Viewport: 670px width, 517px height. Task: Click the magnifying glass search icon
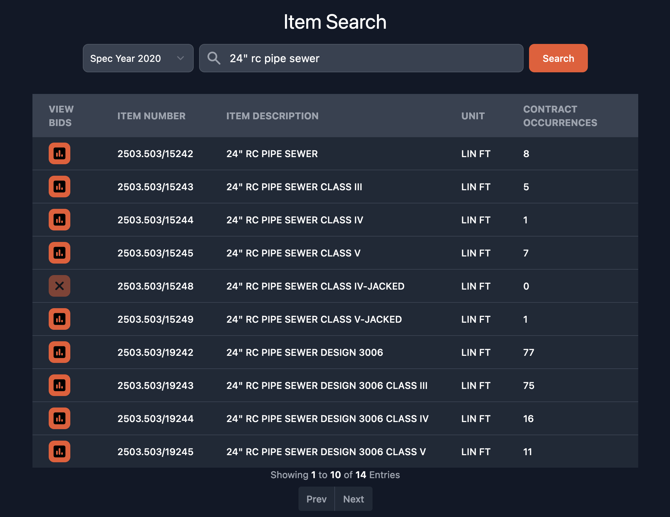[x=214, y=58]
